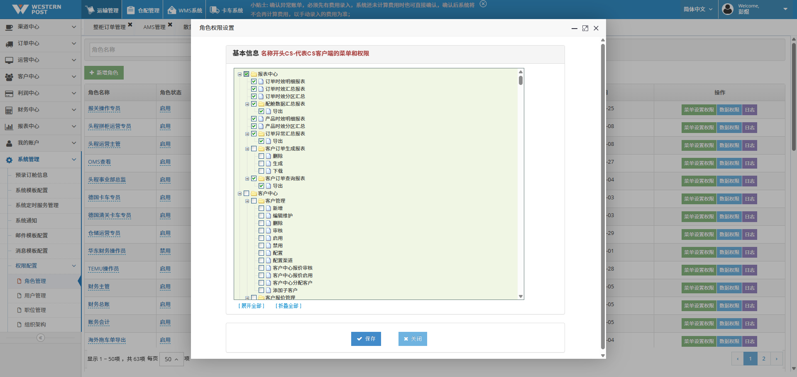Go to page 2 of roles list
This screenshot has width=797, height=377.
[763, 359]
